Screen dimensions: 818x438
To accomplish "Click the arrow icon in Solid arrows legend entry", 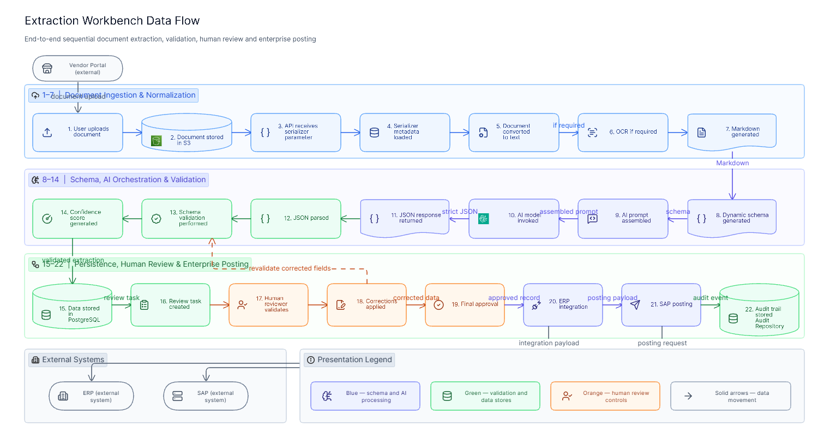I will coord(688,396).
